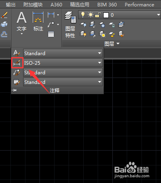Viewport: 161px width, 183px height.
Task: Open table style manager icon
Action: click(17, 82)
